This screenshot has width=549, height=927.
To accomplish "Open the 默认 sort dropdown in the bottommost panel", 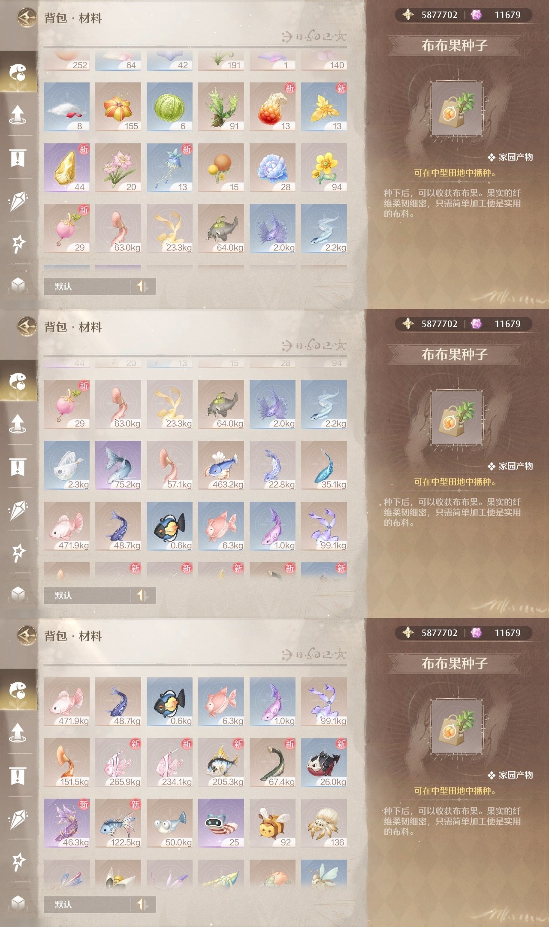I will 87,904.
